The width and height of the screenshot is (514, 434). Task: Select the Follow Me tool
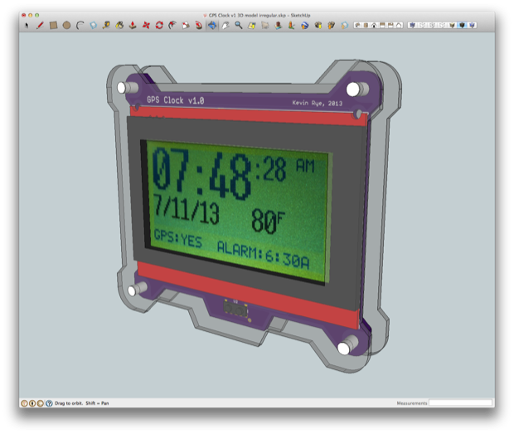pyautogui.click(x=172, y=25)
